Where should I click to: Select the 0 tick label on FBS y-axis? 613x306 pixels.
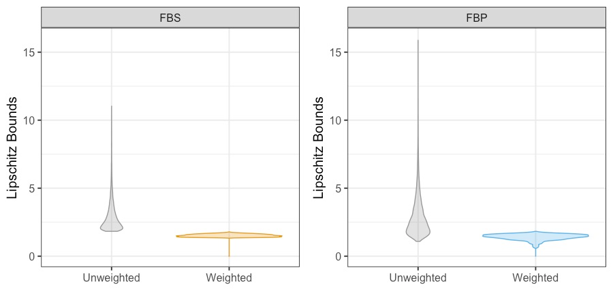tap(31, 256)
